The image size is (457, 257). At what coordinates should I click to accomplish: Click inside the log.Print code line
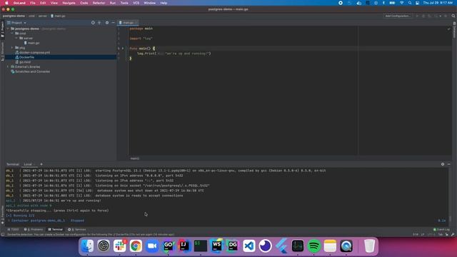click(x=174, y=54)
